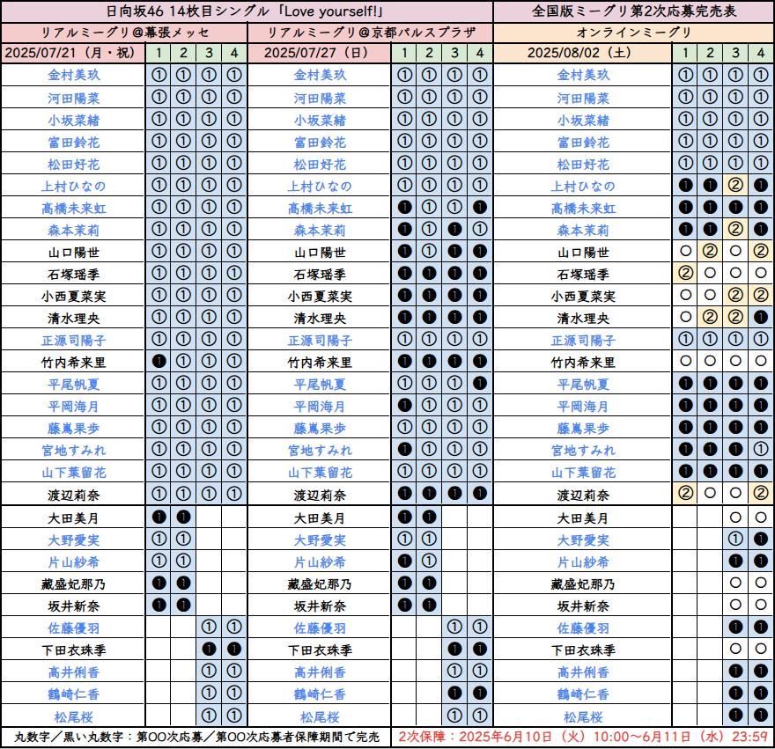Click 清水理央 in the オンラインミーグリ list
The width and height of the screenshot is (775, 749).
583,319
